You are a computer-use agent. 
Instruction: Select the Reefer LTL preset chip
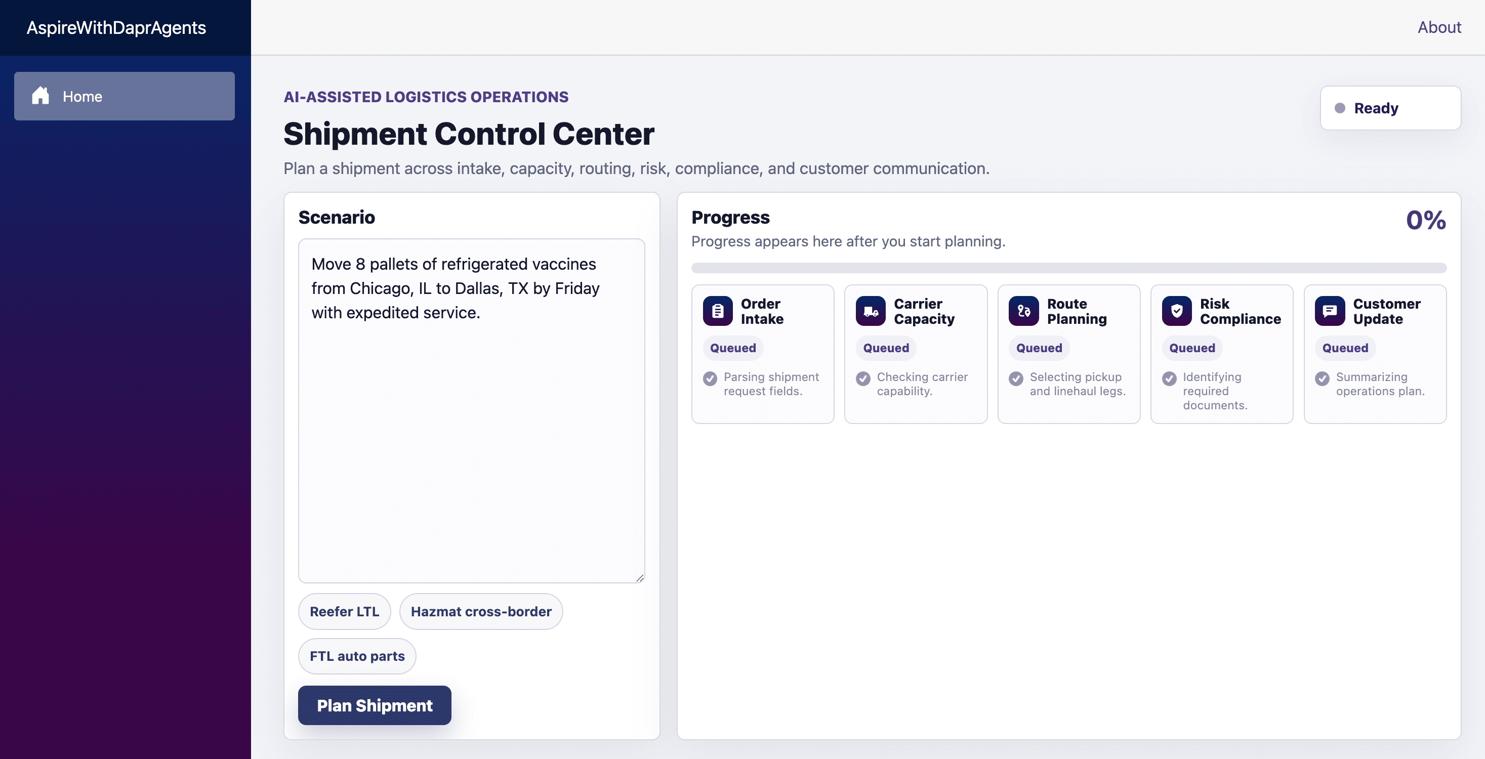[345, 611]
